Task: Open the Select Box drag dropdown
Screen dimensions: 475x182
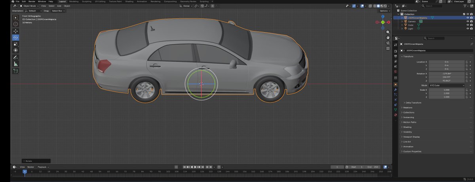Action: [x=58, y=11]
